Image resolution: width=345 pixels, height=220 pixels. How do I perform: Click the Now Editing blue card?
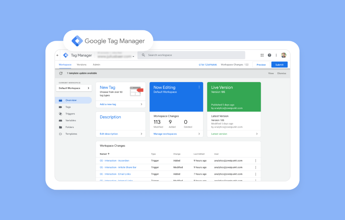[x=176, y=97]
